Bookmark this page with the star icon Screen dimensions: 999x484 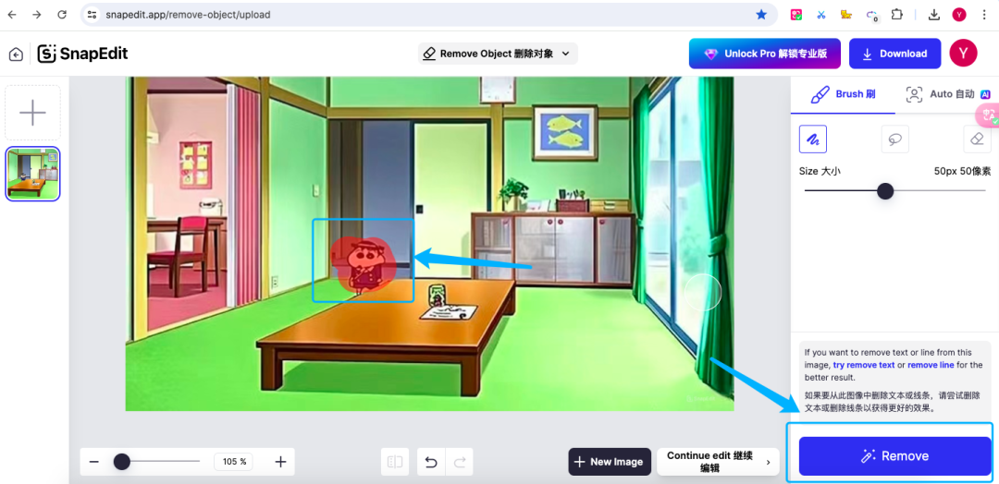tap(760, 15)
